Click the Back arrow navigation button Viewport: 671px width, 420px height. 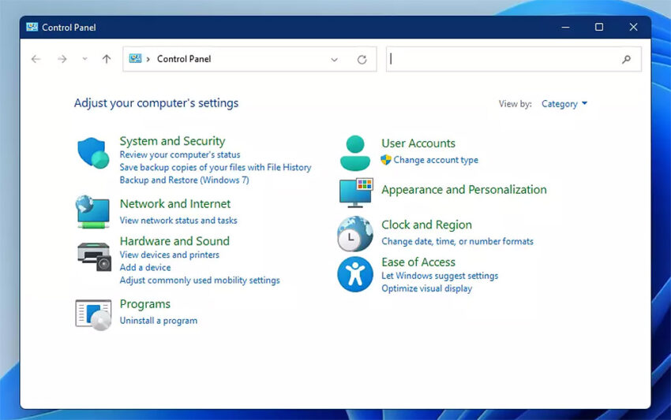[x=36, y=59]
